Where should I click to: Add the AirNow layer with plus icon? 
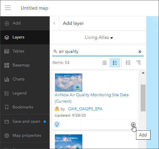click(133, 125)
